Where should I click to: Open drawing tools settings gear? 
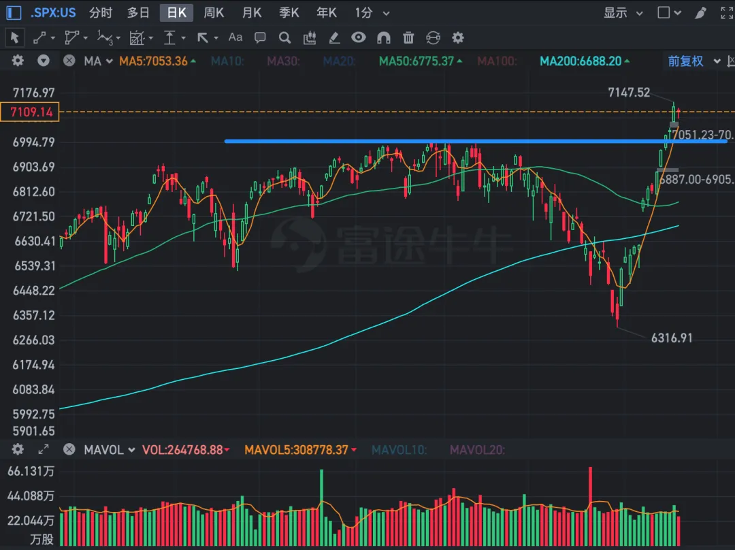[x=458, y=37]
